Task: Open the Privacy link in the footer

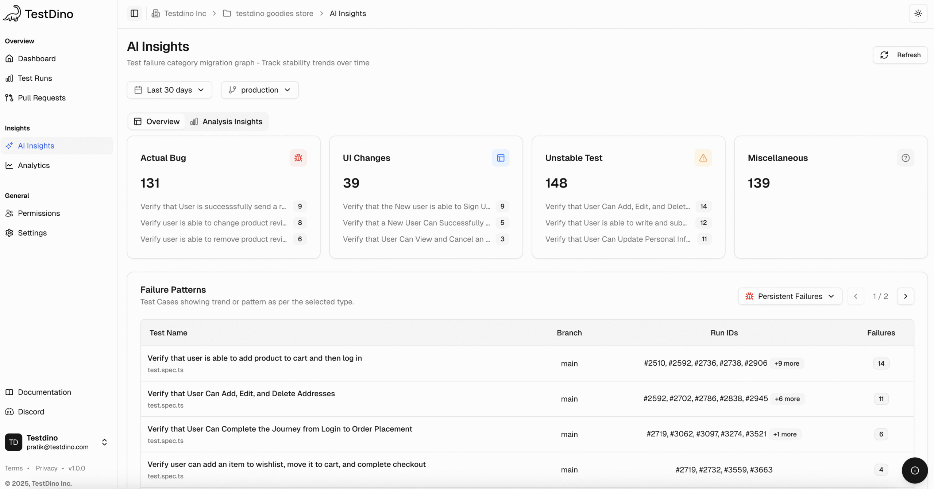Action: (x=46, y=468)
